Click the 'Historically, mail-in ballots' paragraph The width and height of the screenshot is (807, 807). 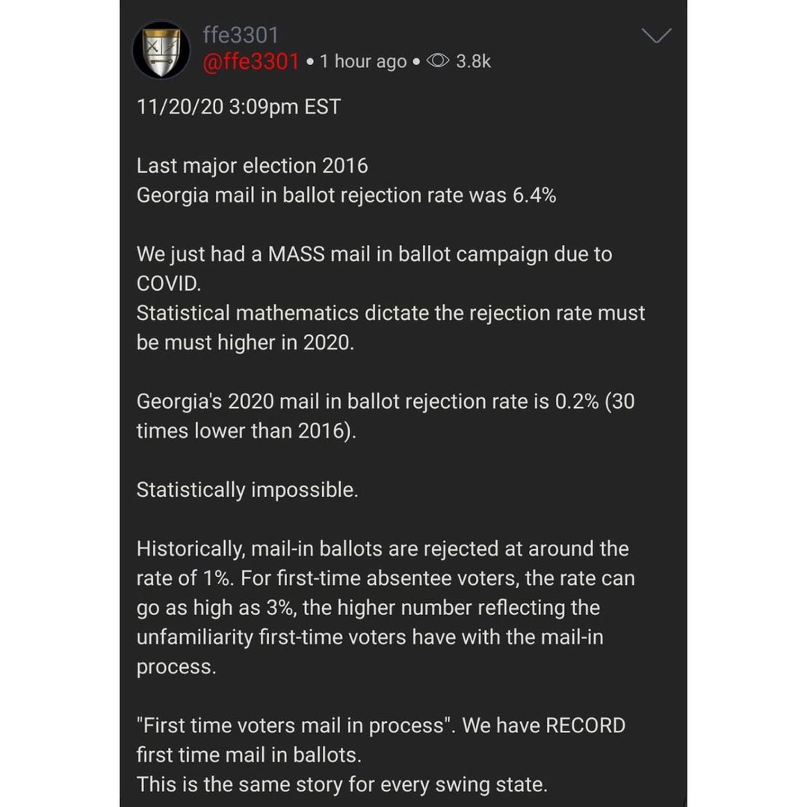click(x=386, y=607)
